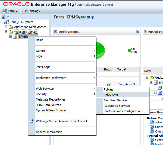This screenshot has width=163, height=145.
Task: Expand the Application Deployments folder
Action: pos(6,27)
